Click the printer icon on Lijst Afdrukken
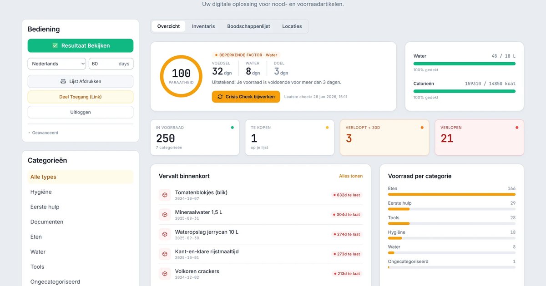 (63, 81)
